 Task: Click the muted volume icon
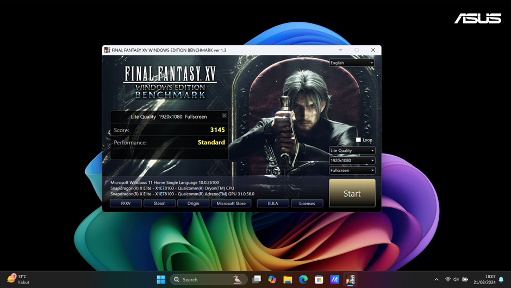[456, 279]
